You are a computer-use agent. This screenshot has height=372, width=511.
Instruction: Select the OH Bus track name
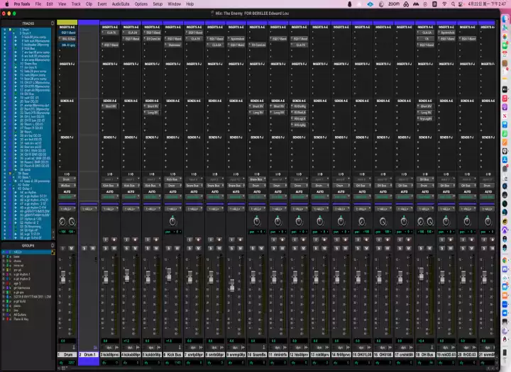tap(425, 353)
